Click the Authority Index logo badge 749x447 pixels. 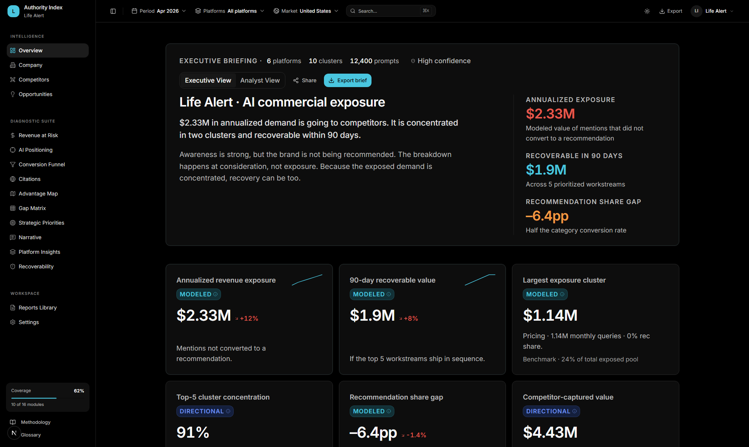(x=13, y=11)
